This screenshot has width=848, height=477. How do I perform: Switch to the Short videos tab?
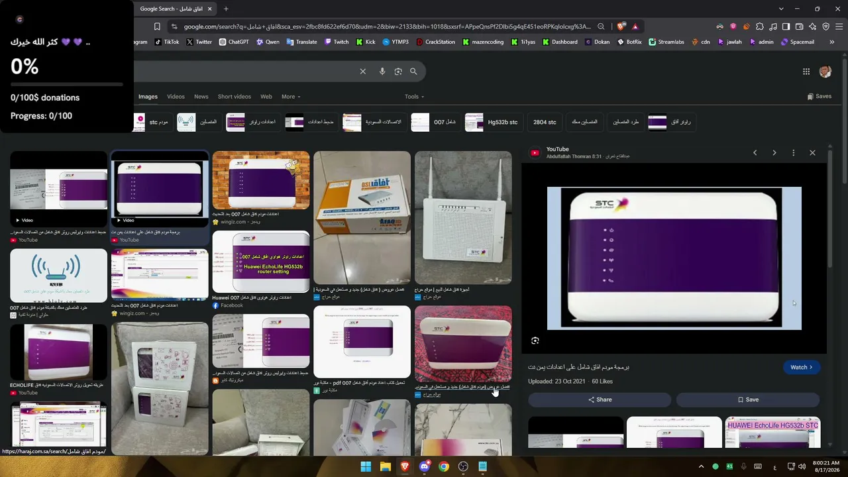[235, 97]
